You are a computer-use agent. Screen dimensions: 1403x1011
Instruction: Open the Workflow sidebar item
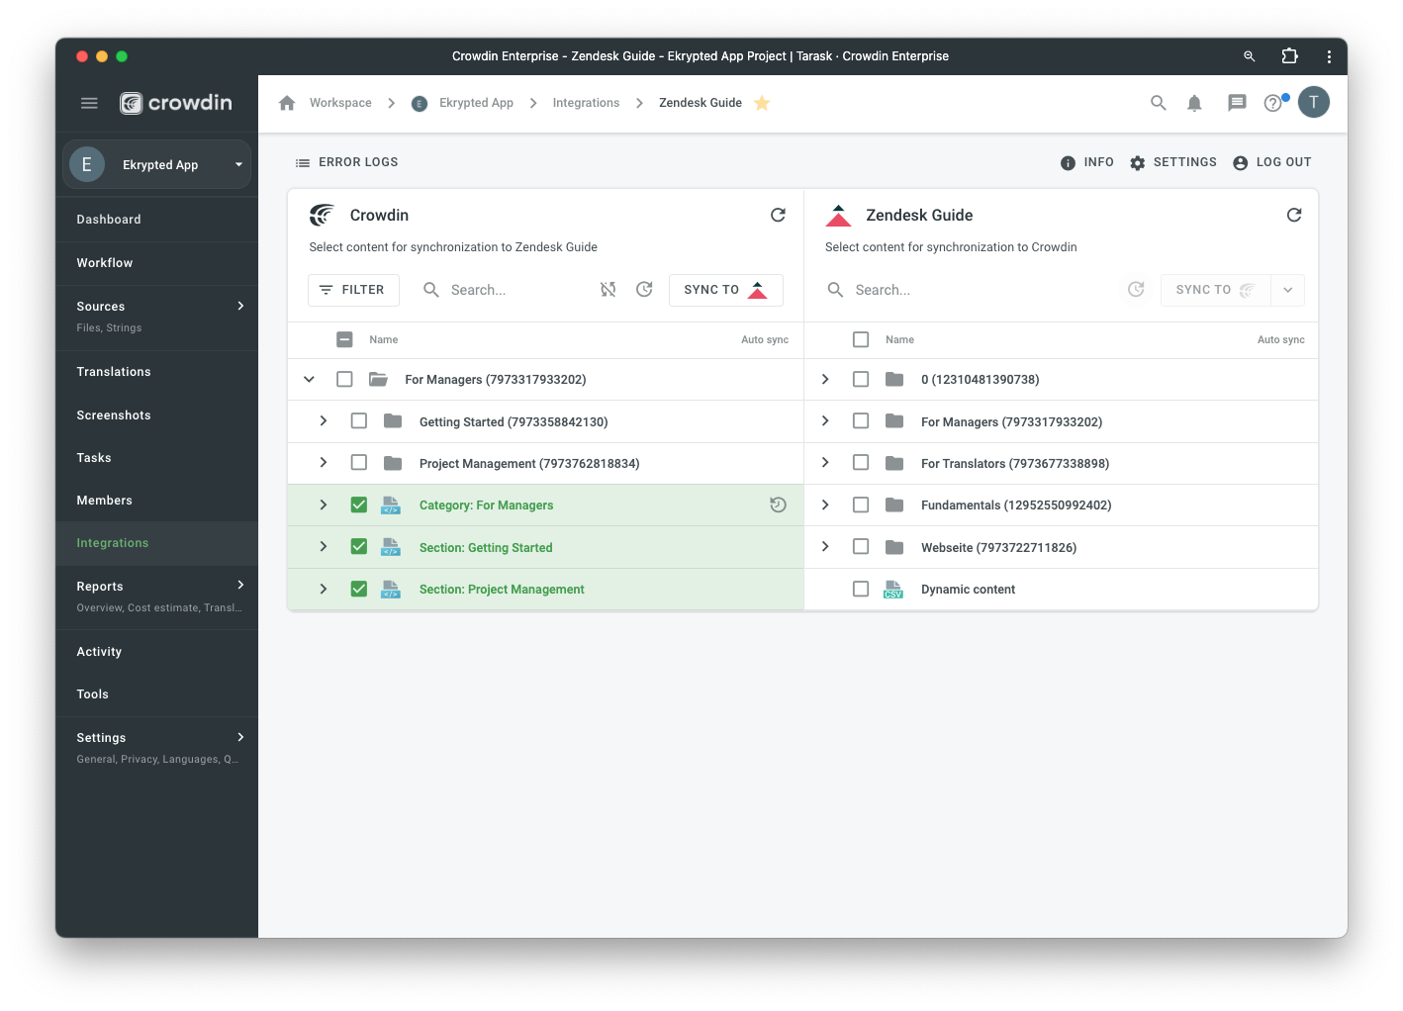(x=156, y=263)
